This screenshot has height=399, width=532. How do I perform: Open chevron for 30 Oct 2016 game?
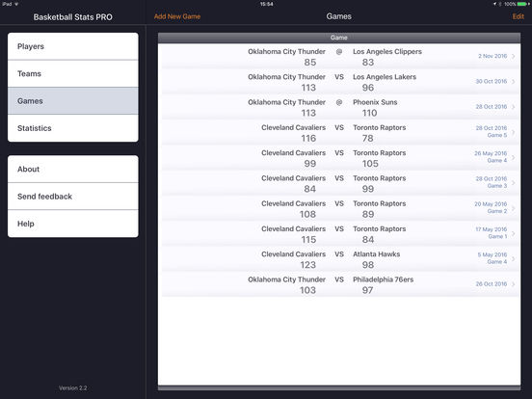click(x=514, y=81)
